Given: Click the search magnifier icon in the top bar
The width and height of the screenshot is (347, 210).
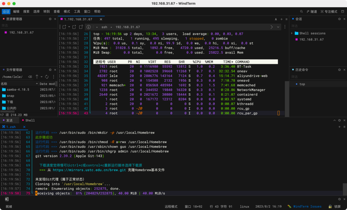Looking at the screenshot, I should click(x=301, y=12).
